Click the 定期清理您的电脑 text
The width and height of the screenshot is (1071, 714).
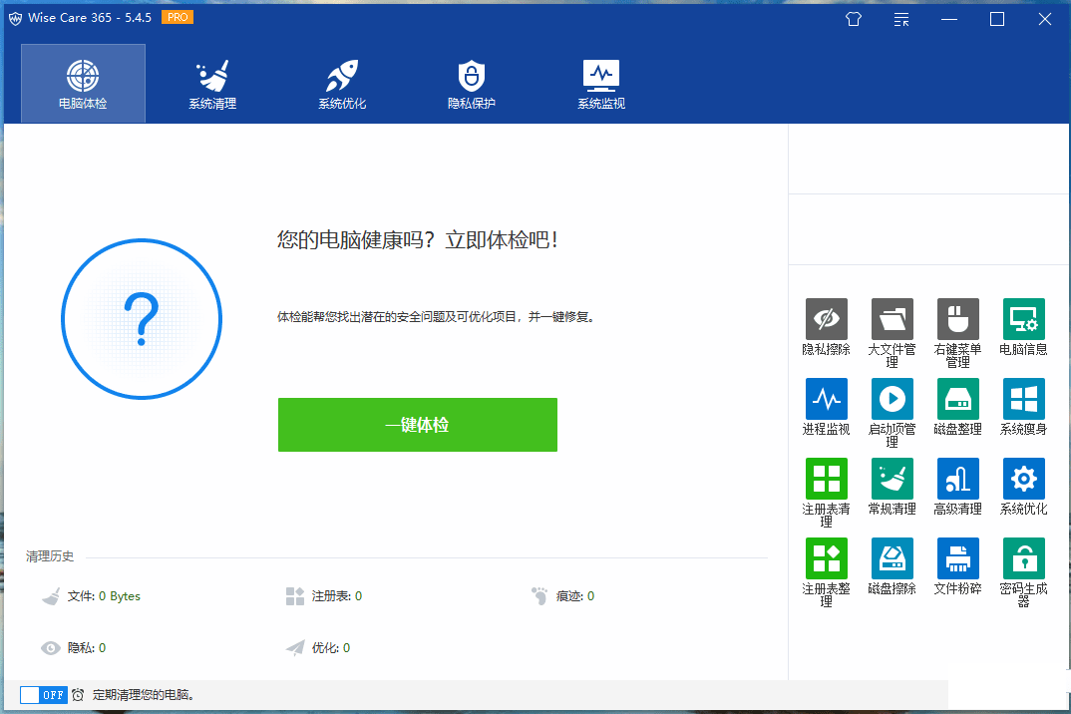coord(145,695)
